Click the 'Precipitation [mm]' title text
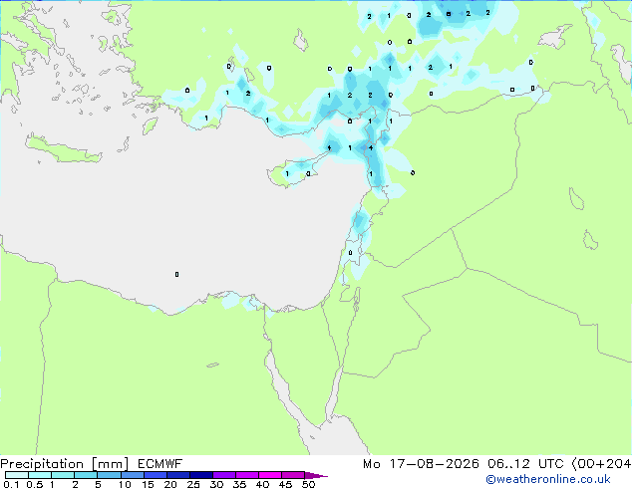Image resolution: width=632 pixels, height=488 pixels. [x=65, y=464]
